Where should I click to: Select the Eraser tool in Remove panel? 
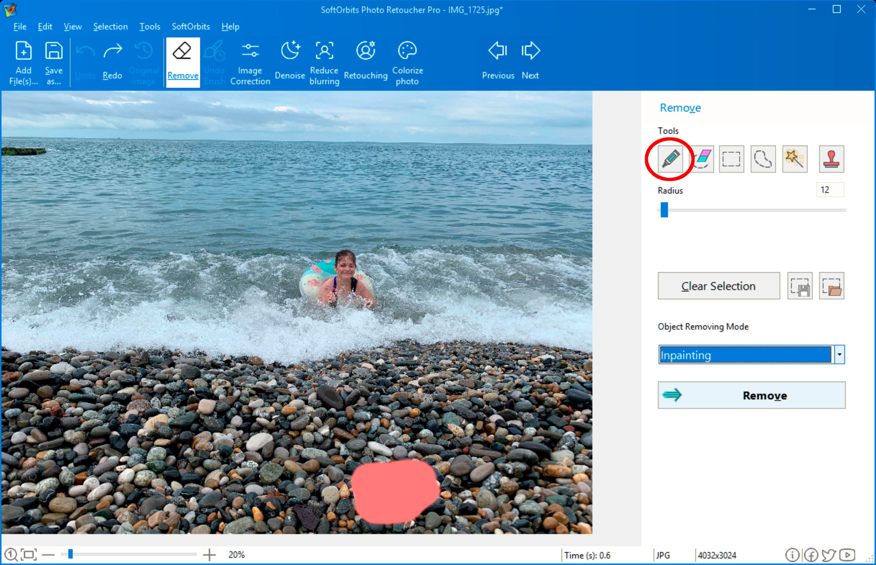coord(701,158)
